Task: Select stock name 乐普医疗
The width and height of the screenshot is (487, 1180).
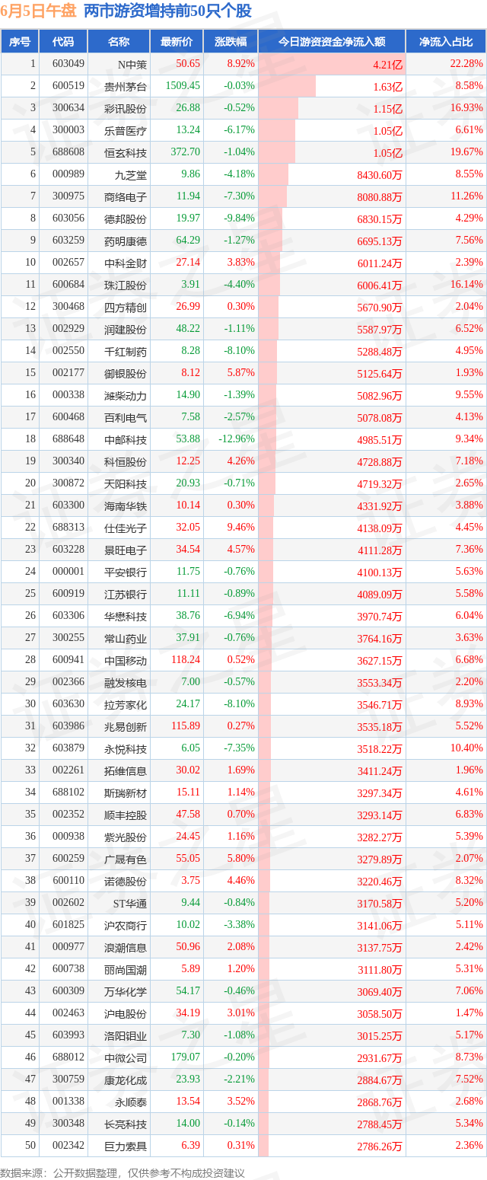Action: pos(126,130)
